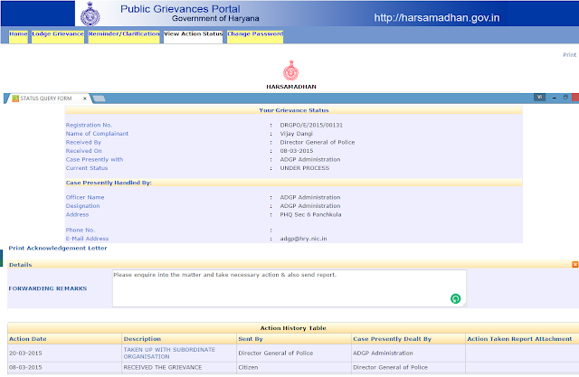The width and height of the screenshot is (579, 377).
Task: Click registration number DRGPO/E/2015/00131
Action: (x=311, y=125)
